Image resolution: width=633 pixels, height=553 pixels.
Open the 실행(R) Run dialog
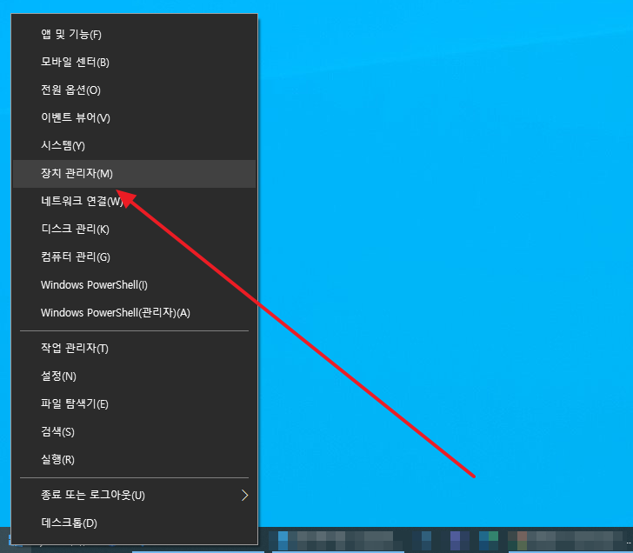click(x=134, y=460)
